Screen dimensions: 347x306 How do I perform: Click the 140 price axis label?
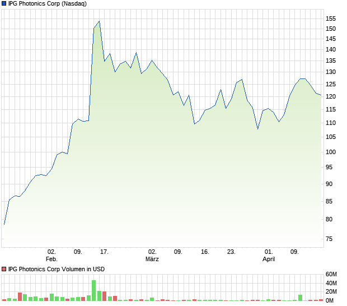(x=331, y=50)
